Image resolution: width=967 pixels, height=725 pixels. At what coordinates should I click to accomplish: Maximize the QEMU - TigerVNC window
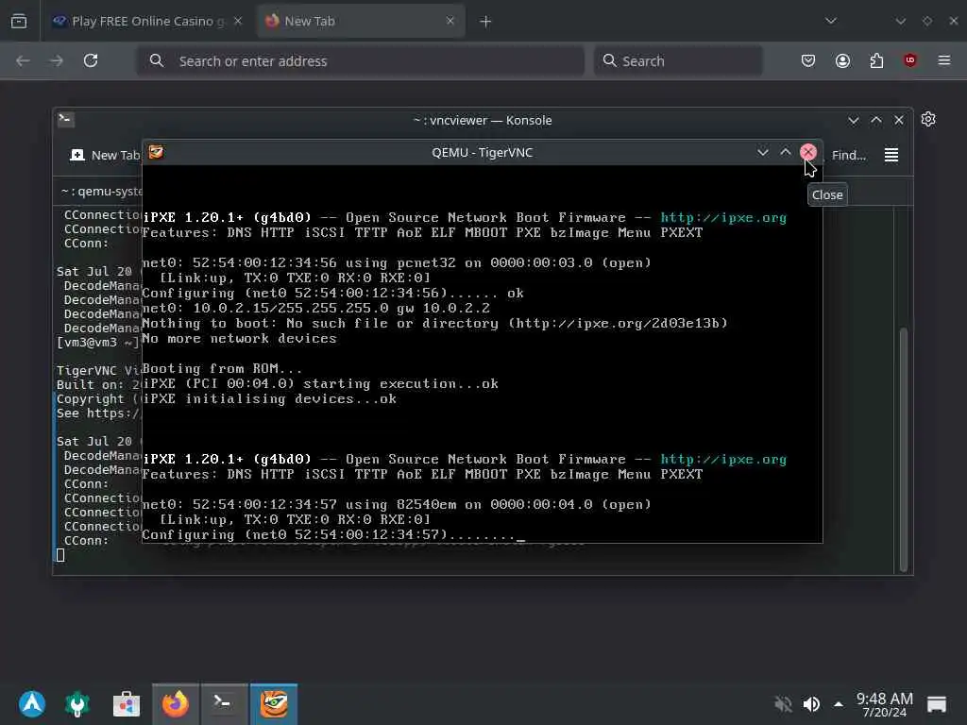click(x=785, y=152)
